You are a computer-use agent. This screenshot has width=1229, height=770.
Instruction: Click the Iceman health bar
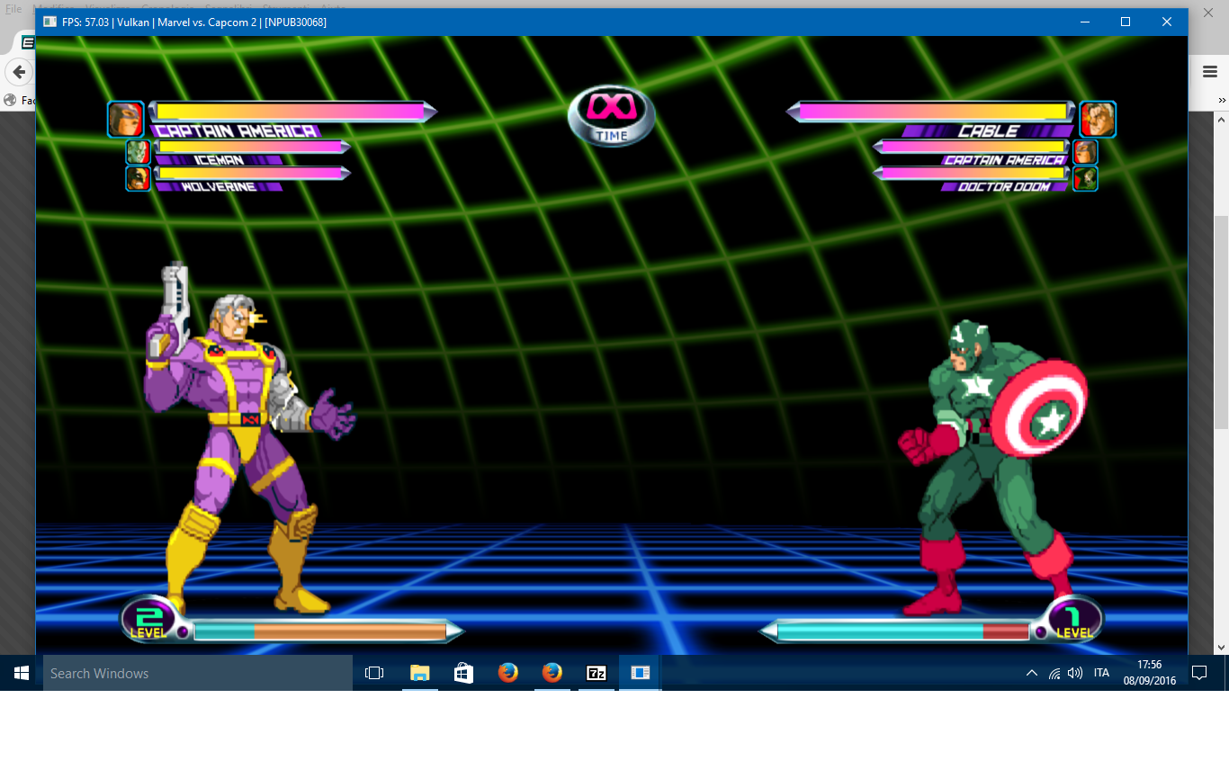(252, 147)
